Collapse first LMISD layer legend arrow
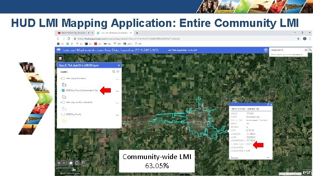Image resolution: width=313 pixels, height=176 pixels. point(61,78)
